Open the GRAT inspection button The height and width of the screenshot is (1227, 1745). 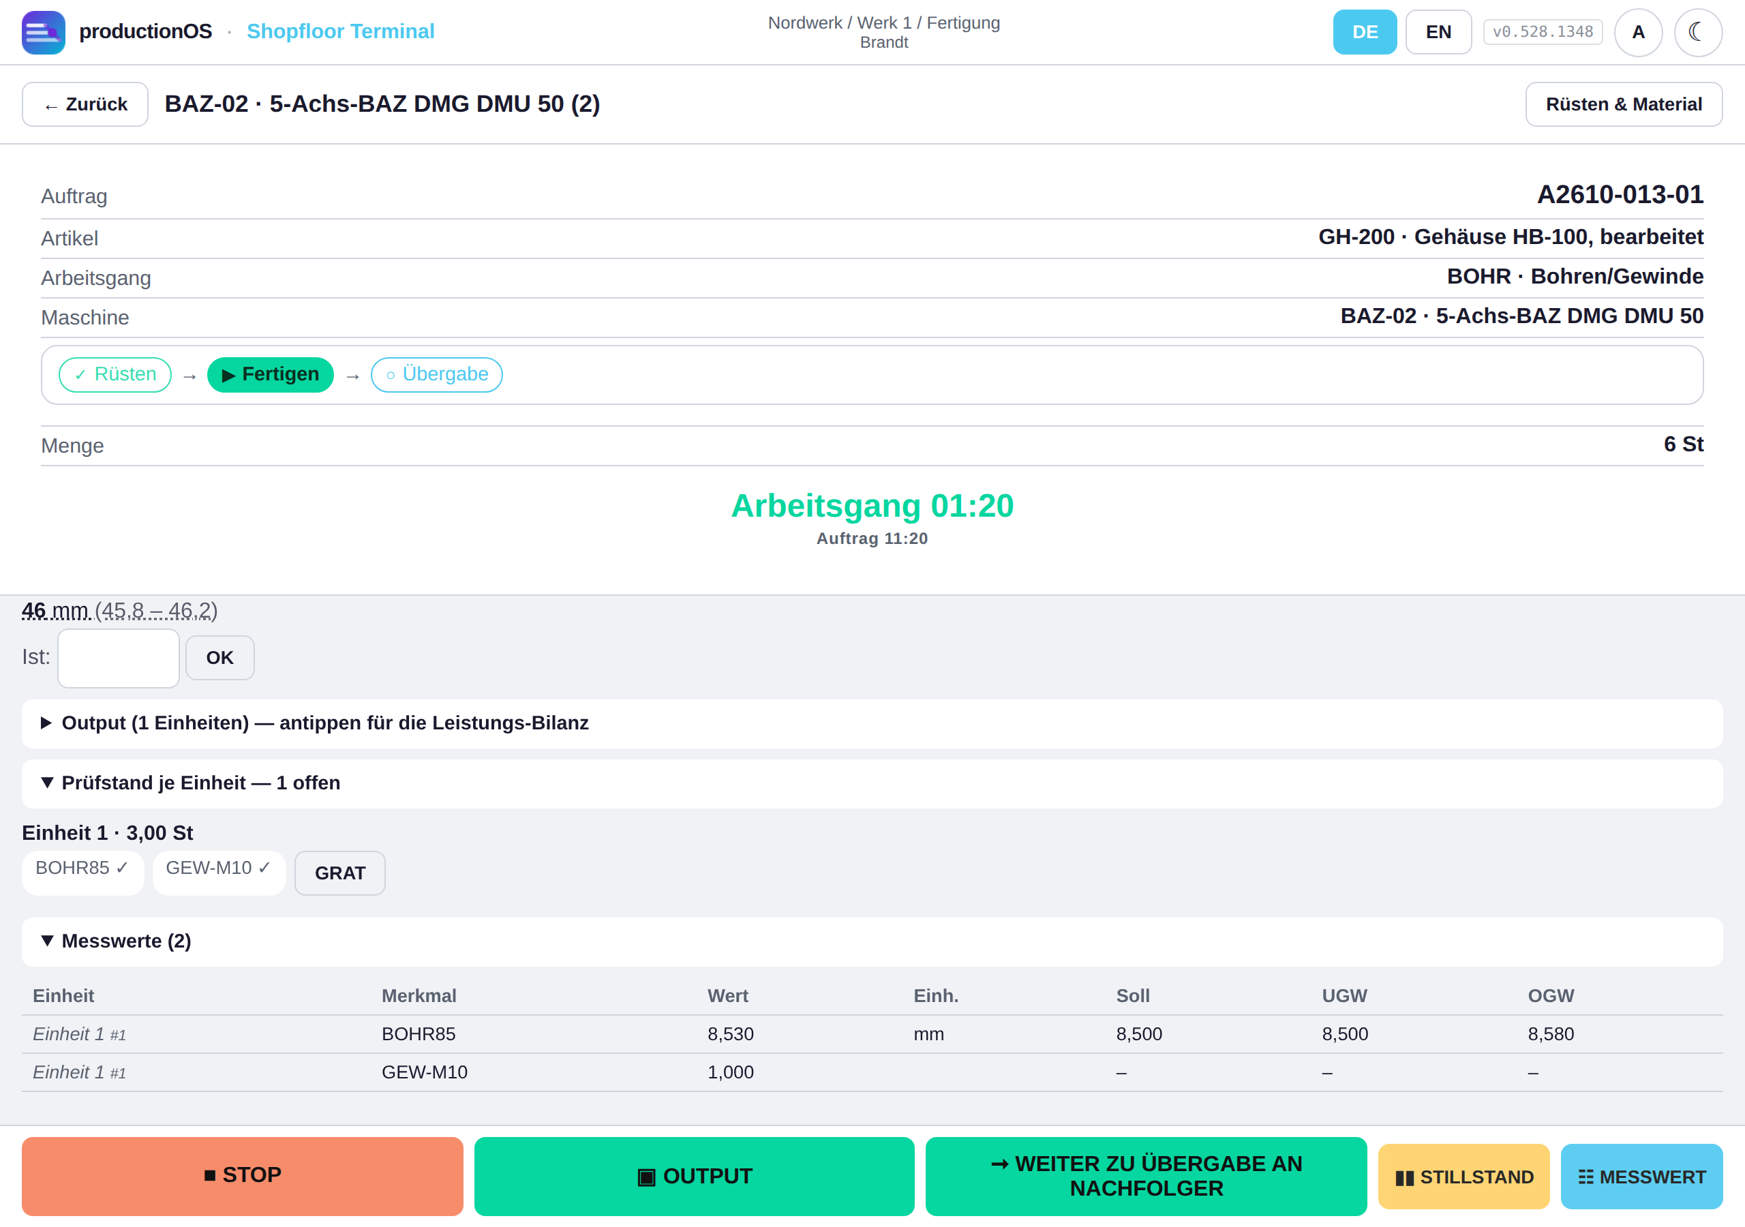[339, 873]
